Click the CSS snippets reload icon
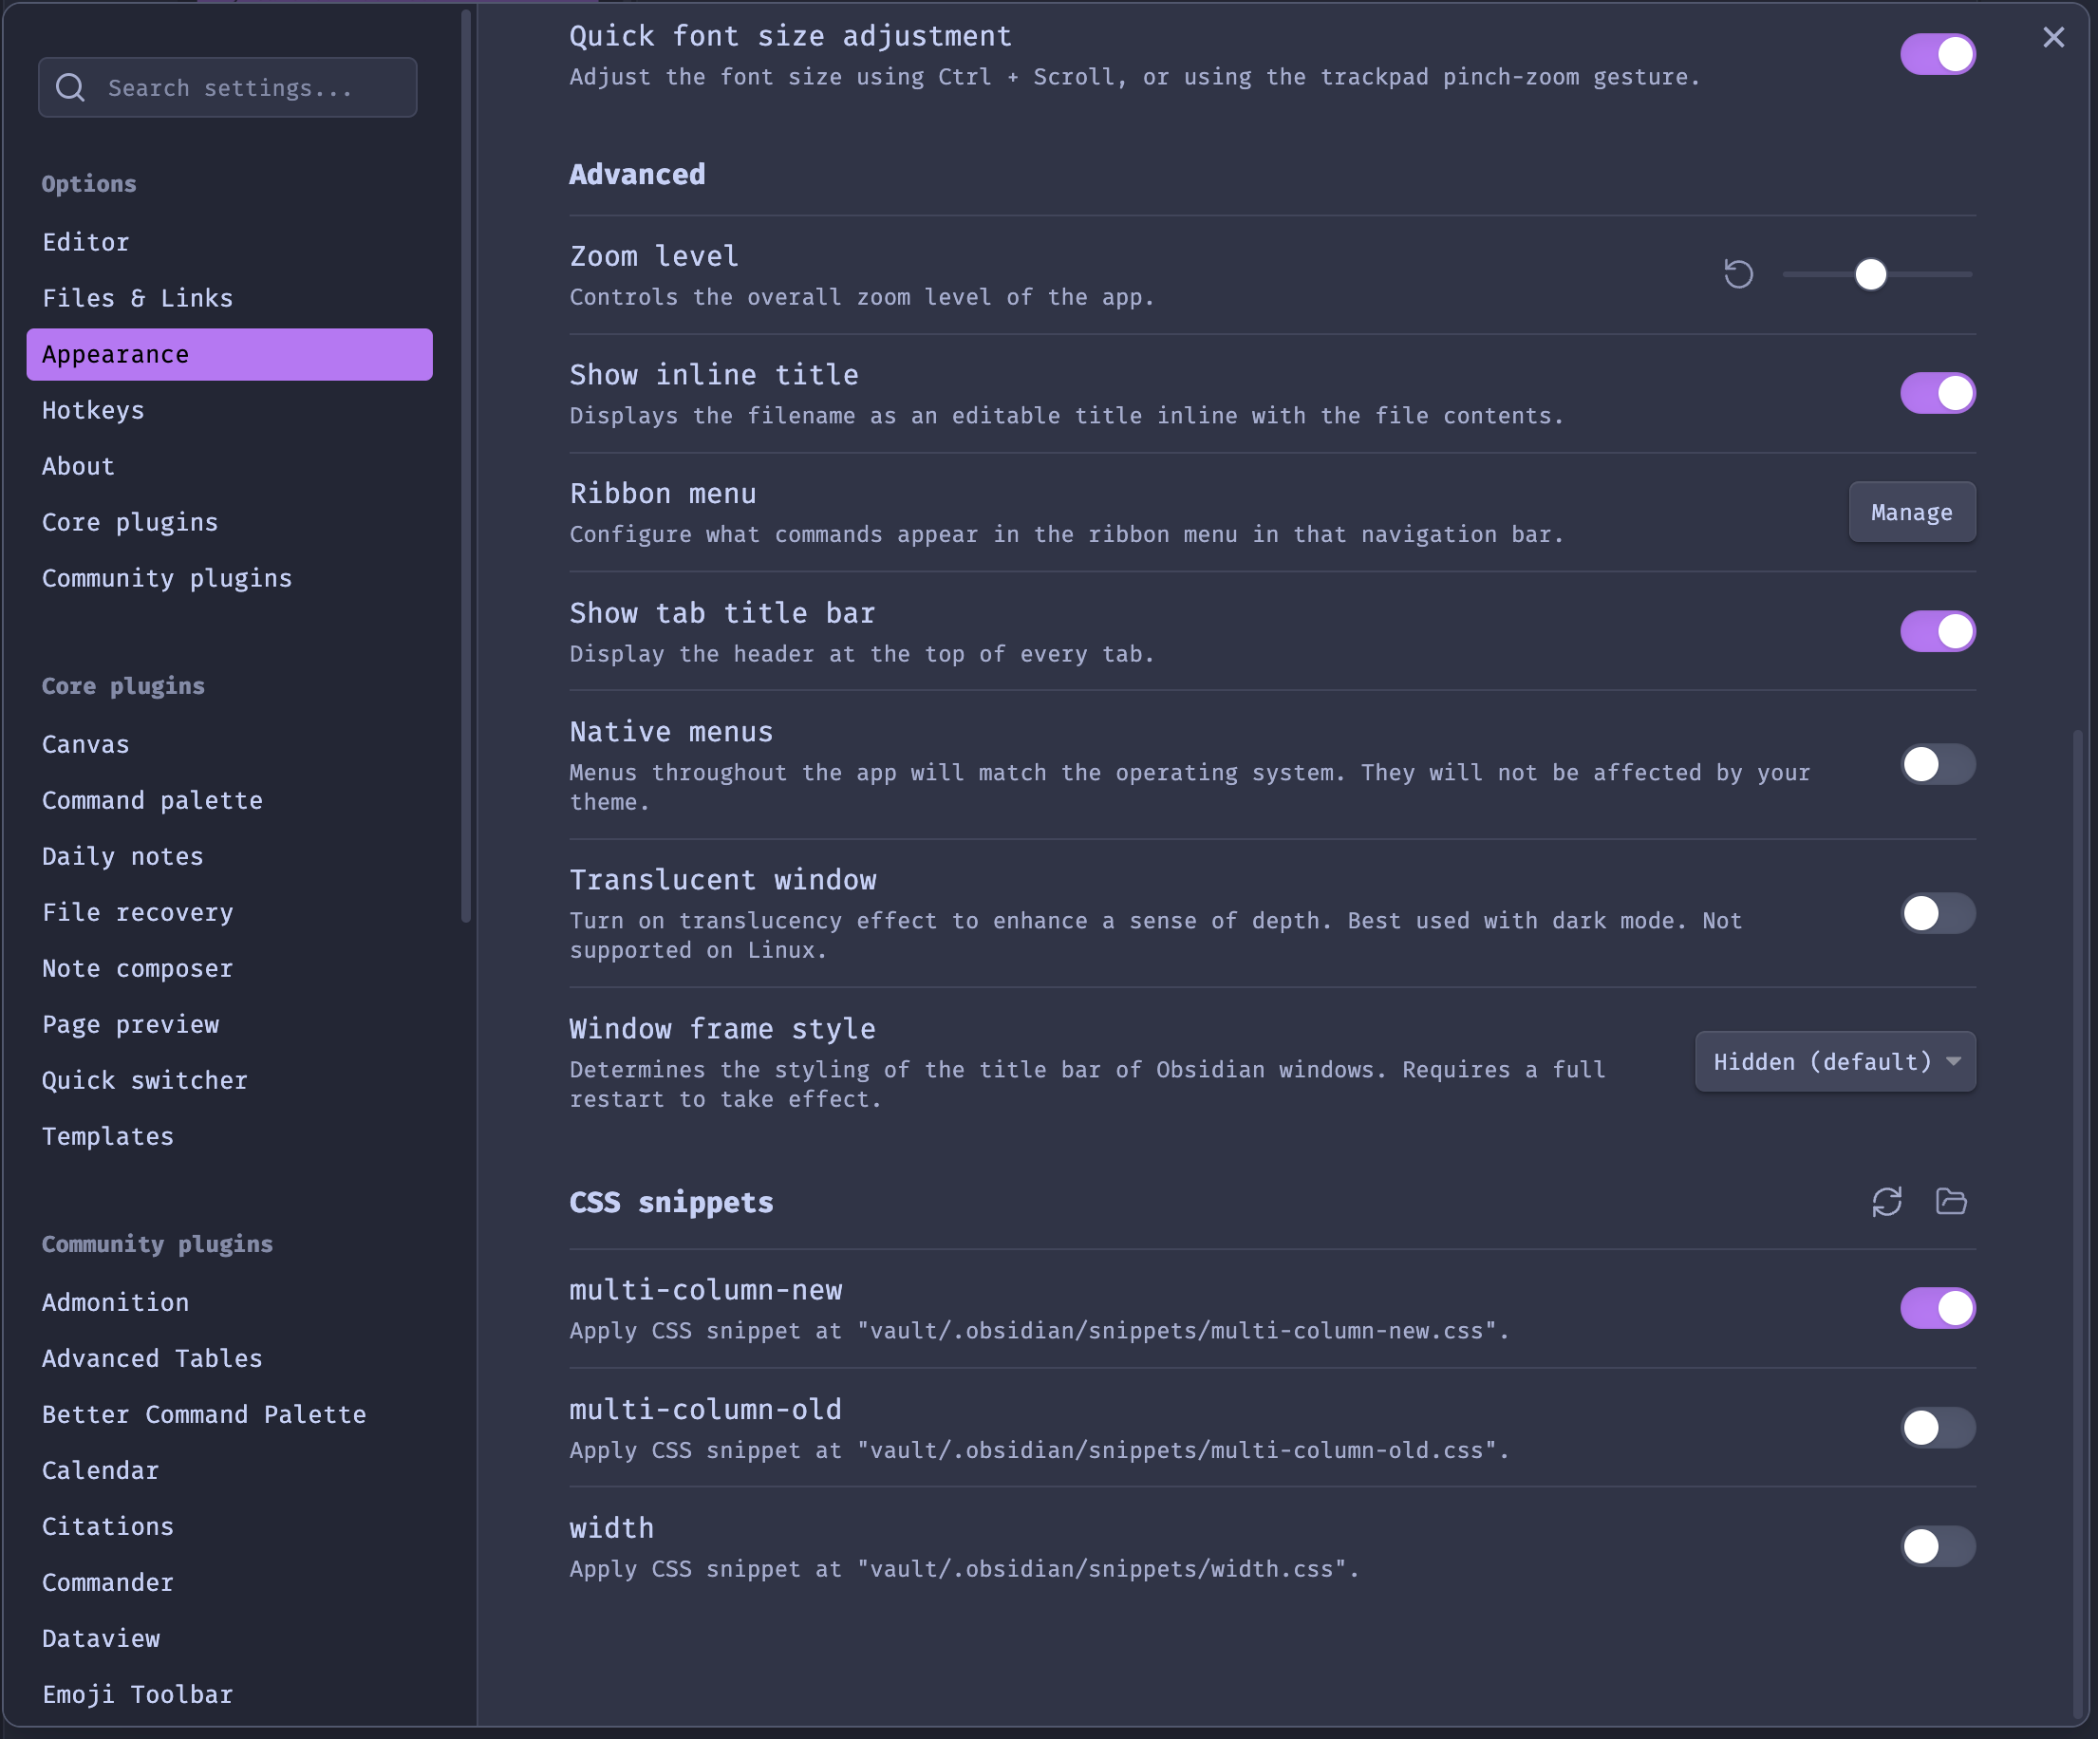The width and height of the screenshot is (2098, 1739). (1887, 1201)
